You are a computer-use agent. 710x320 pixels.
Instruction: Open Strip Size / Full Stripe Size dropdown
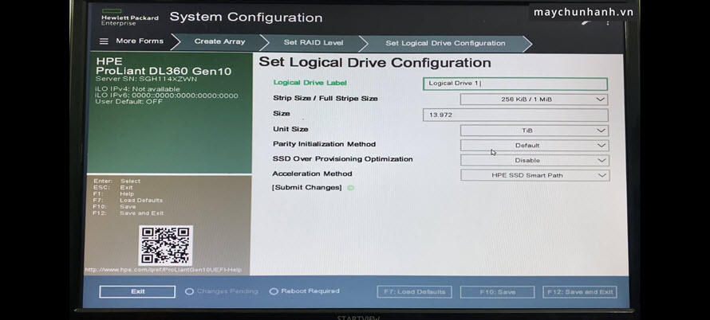pyautogui.click(x=534, y=100)
